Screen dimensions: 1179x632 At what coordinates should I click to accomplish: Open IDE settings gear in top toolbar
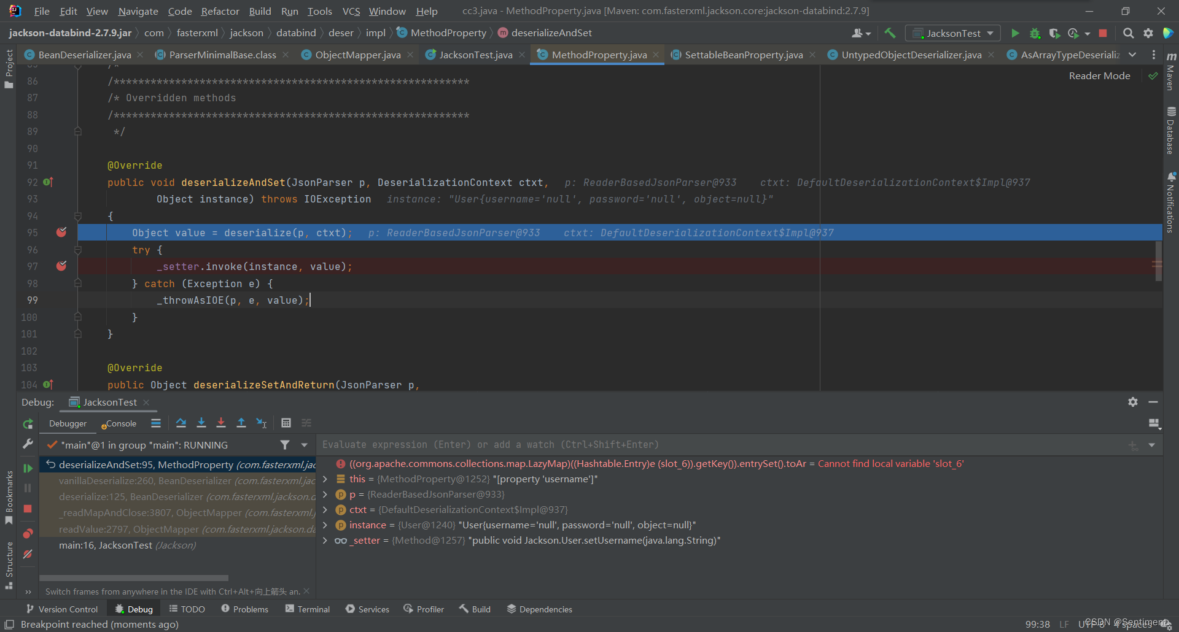[x=1148, y=33]
